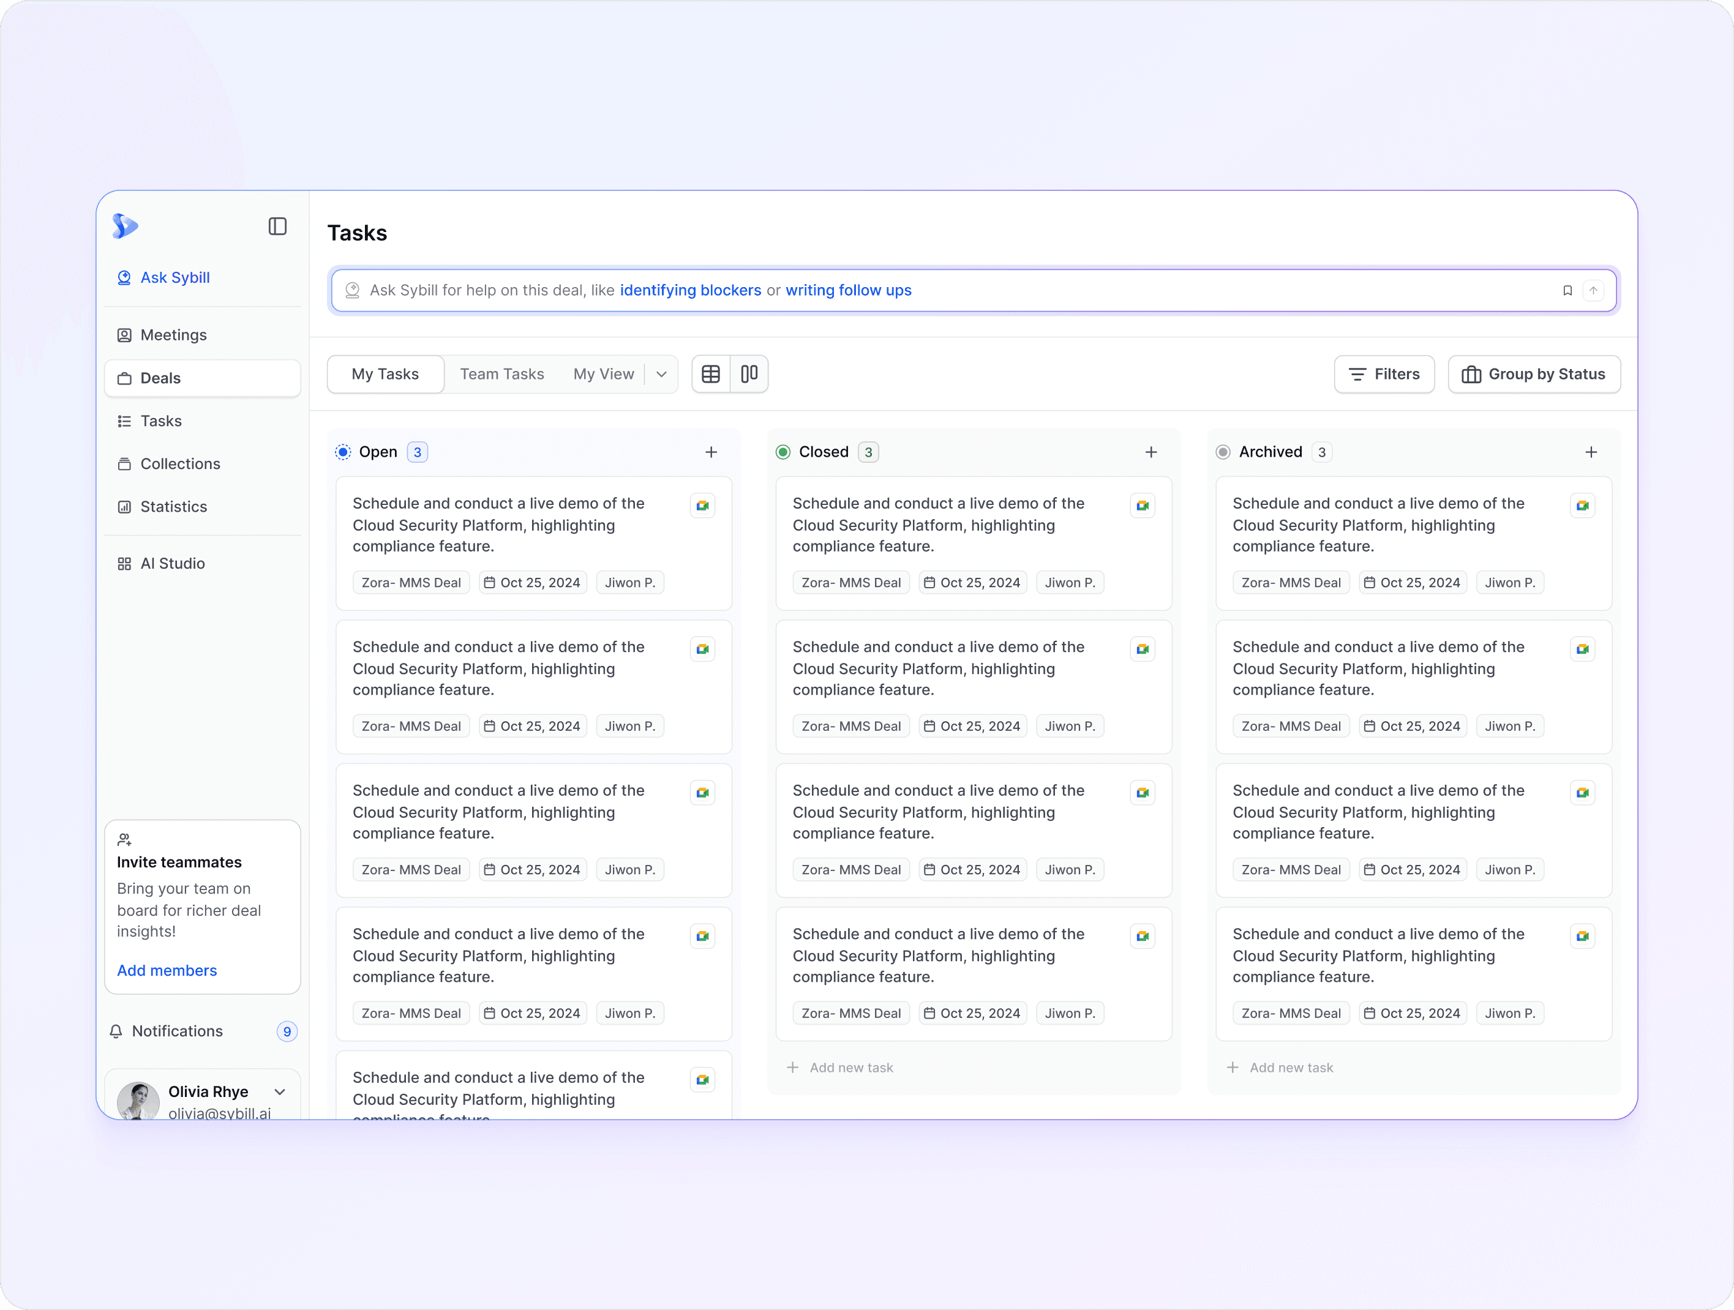The width and height of the screenshot is (1734, 1310).
Task: Expand the My View dropdown chevron
Action: pos(662,375)
